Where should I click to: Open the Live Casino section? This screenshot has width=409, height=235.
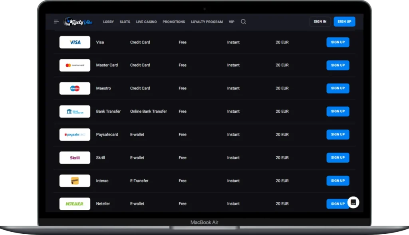[146, 22]
